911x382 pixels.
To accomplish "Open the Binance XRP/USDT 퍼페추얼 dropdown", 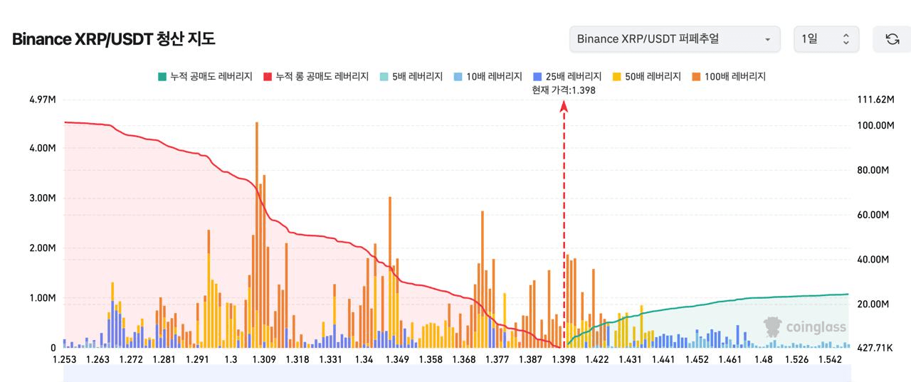I will 675,39.
